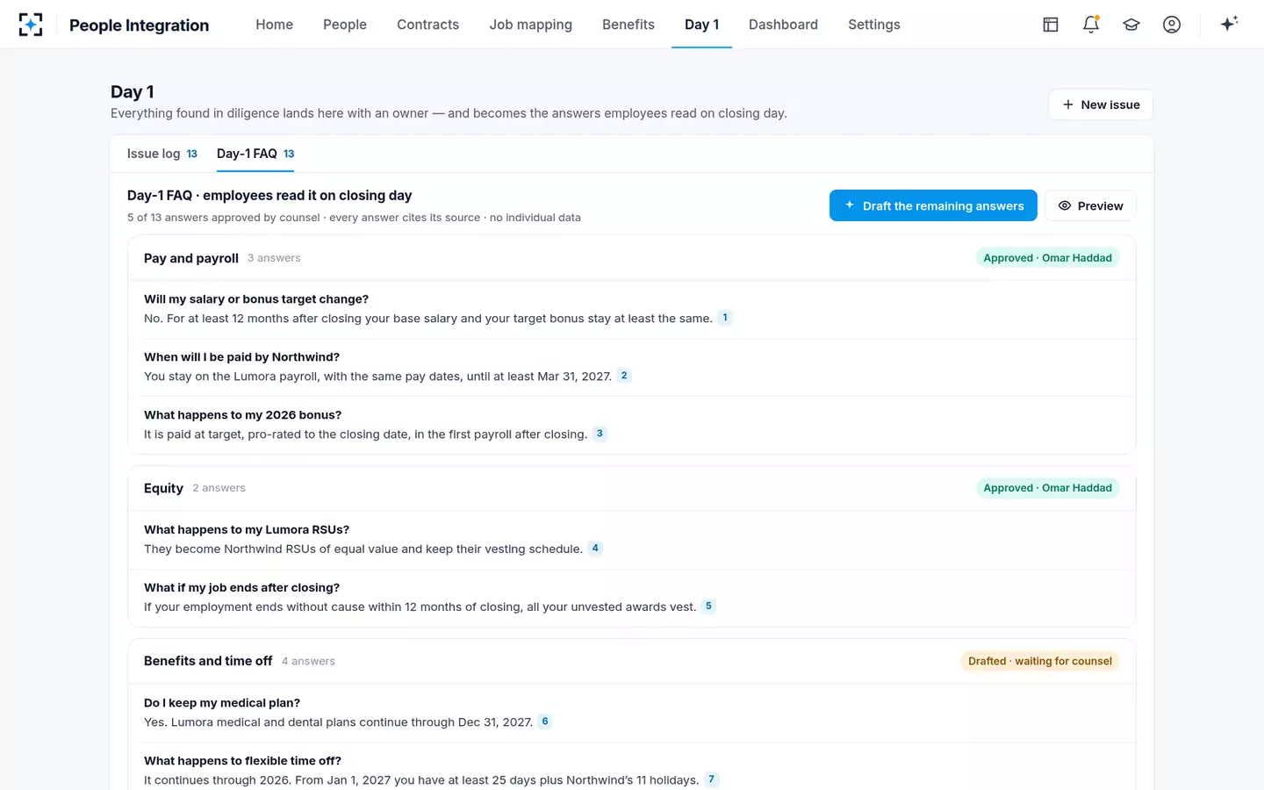Click Draft the remaining answers button
This screenshot has height=790, width=1264.
tap(933, 205)
